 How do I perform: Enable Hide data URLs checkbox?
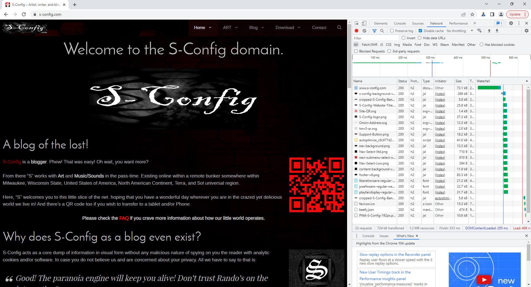(x=420, y=38)
